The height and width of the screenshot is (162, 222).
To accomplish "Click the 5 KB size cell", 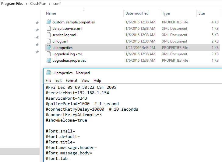I will pyautogui.click(x=215, y=35).
